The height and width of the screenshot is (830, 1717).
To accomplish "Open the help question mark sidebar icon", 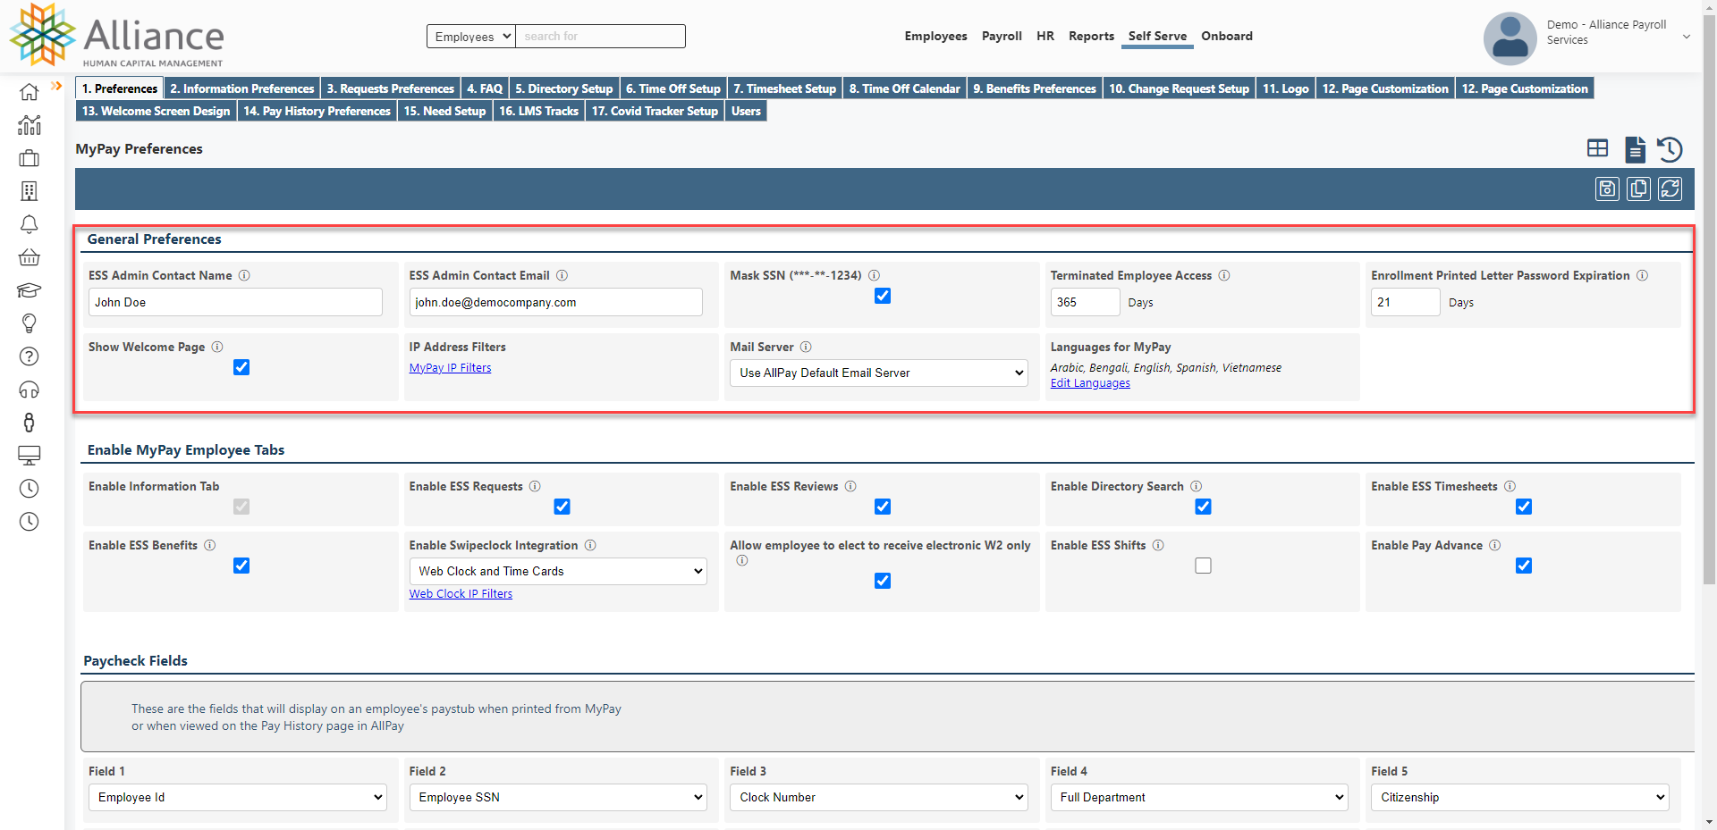I will pyautogui.click(x=30, y=356).
